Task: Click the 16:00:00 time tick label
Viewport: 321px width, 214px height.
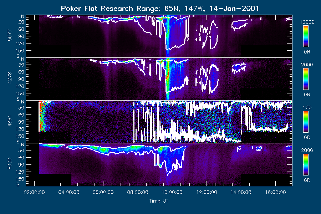Action: tap(276, 192)
